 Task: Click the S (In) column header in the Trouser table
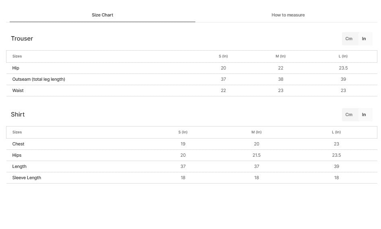[x=223, y=56]
